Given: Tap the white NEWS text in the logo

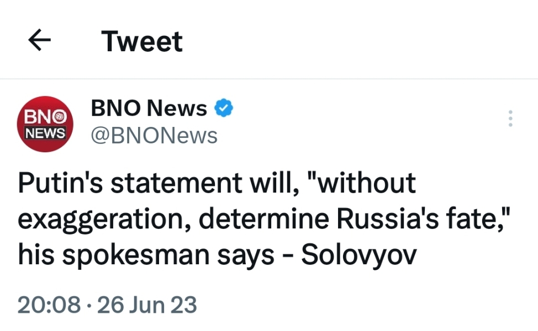Looking at the screenshot, I should click(45, 133).
